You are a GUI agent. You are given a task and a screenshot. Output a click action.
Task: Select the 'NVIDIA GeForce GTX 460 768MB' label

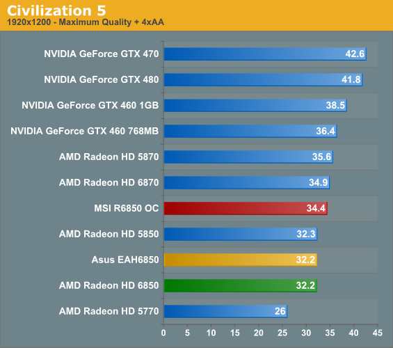[84, 131]
